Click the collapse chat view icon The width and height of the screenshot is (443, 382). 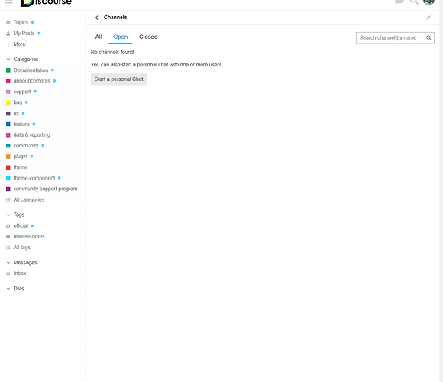(x=428, y=18)
